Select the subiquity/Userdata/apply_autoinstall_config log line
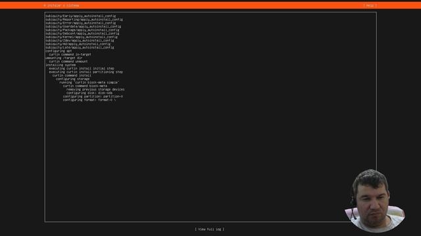Viewport: 421px width, 236px height. (84, 26)
